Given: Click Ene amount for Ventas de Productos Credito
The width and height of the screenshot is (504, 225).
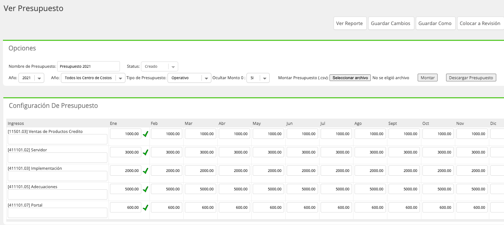Looking at the screenshot, I should 125,134.
